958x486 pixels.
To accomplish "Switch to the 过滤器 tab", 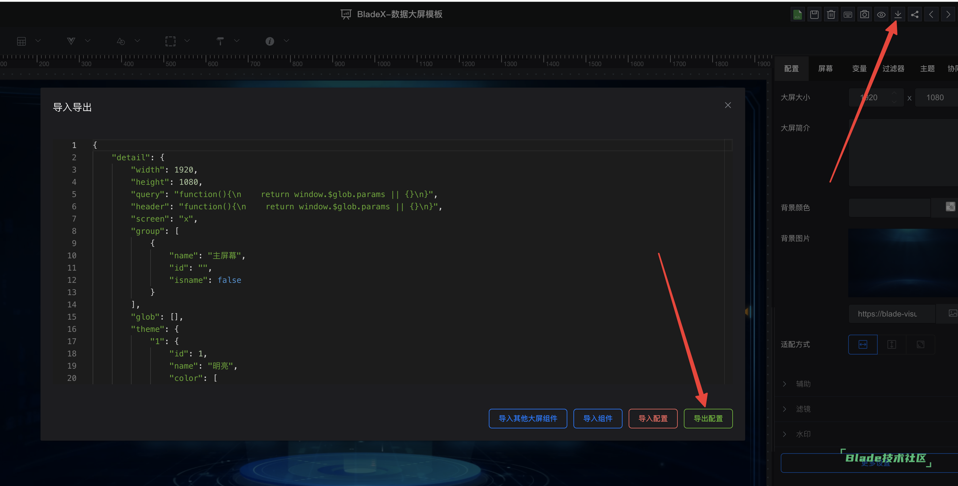I will pos(893,69).
